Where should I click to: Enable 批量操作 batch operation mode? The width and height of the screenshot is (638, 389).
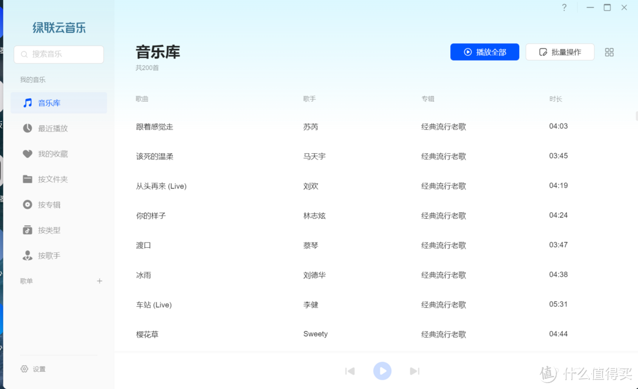pos(559,52)
